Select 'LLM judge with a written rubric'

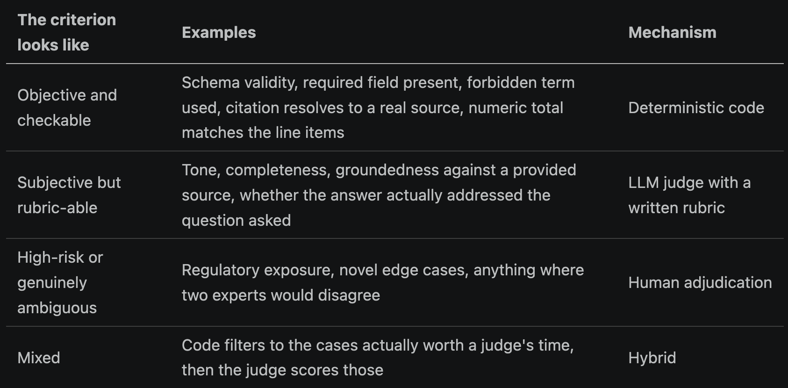coord(689,195)
